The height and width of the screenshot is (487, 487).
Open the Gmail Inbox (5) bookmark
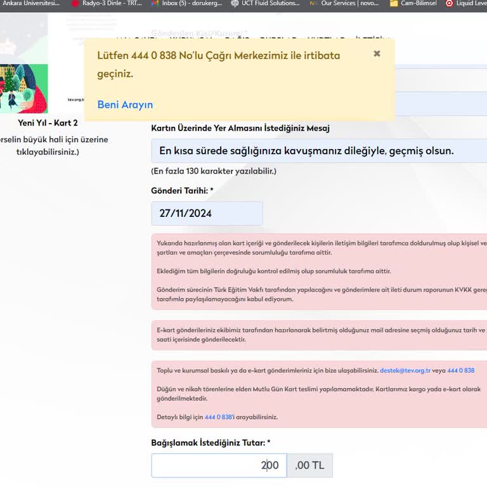(x=186, y=3)
